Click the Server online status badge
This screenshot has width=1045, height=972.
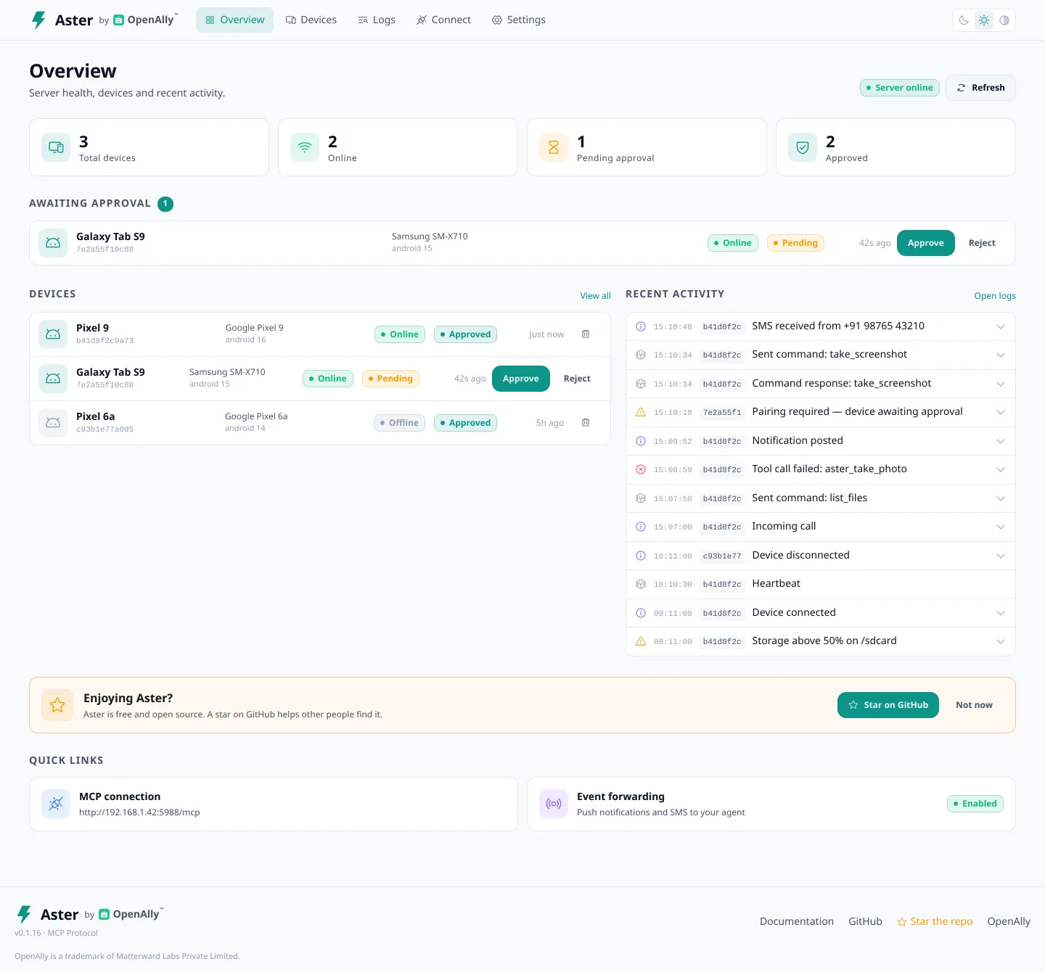(x=900, y=88)
